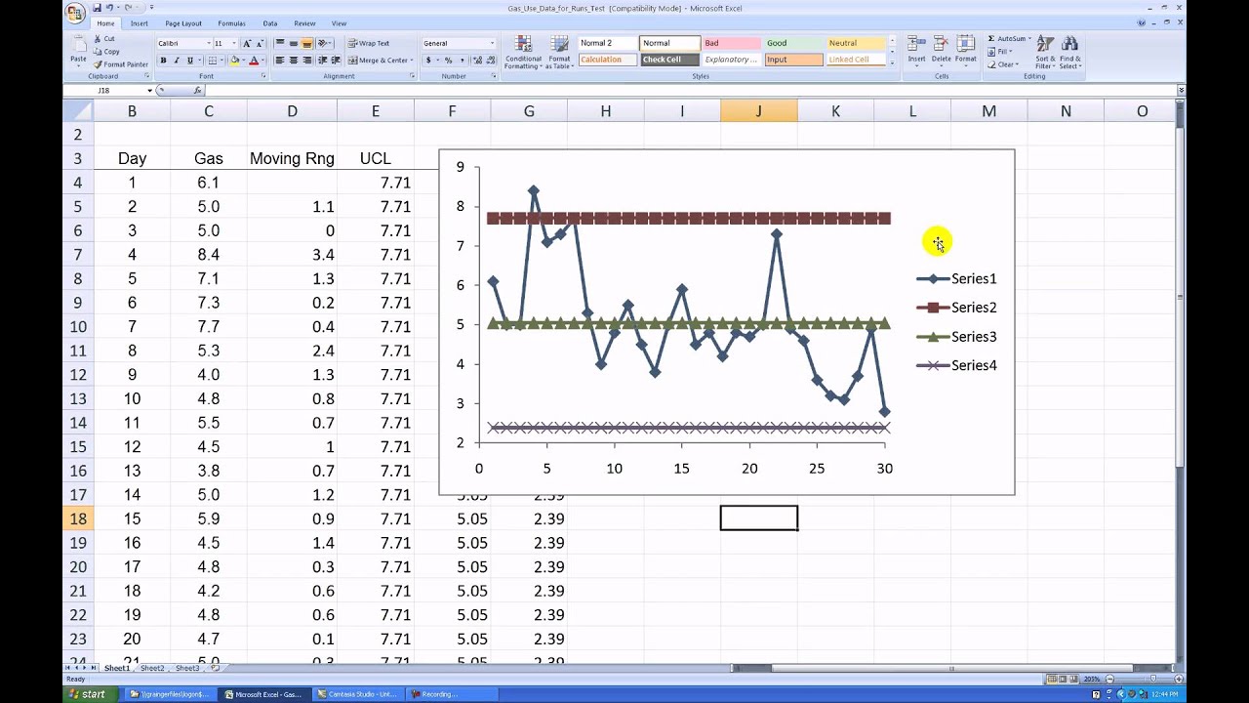1249x703 pixels.
Task: Click the Sheet2 worksheet tab
Action: tap(152, 668)
